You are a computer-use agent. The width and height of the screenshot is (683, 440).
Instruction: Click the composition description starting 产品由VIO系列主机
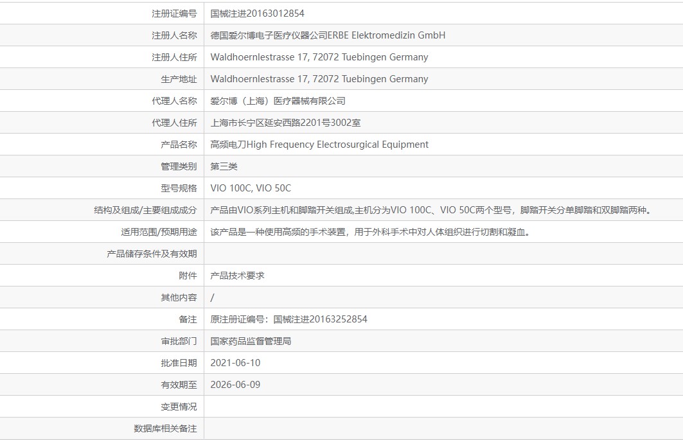point(432,210)
